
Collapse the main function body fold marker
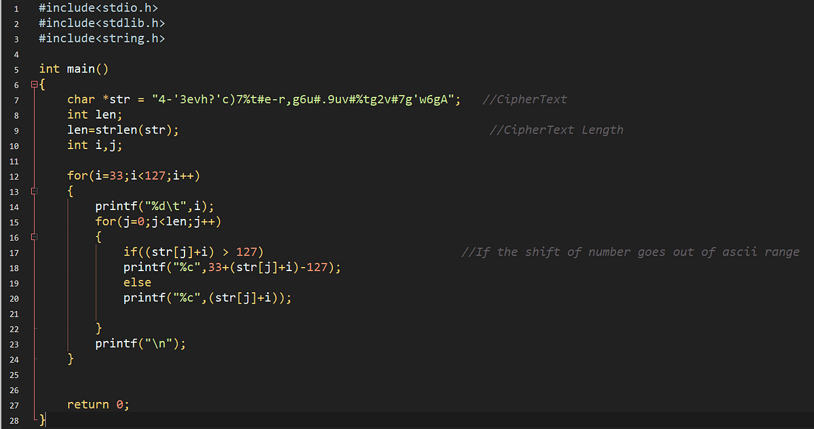33,83
